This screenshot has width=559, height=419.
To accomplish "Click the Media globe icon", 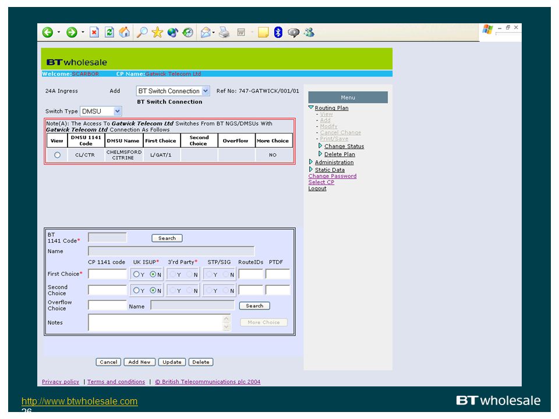I will [x=172, y=33].
